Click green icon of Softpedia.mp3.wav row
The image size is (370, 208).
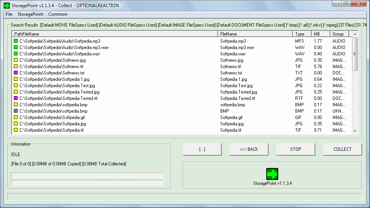(x=16, y=48)
